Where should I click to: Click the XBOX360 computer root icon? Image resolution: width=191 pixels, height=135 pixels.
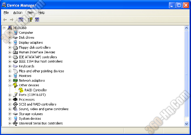point(10,28)
